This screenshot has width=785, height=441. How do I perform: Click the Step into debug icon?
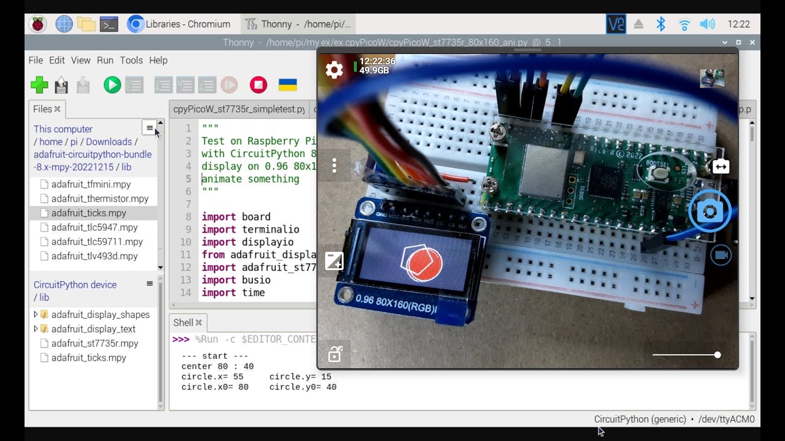tap(185, 85)
